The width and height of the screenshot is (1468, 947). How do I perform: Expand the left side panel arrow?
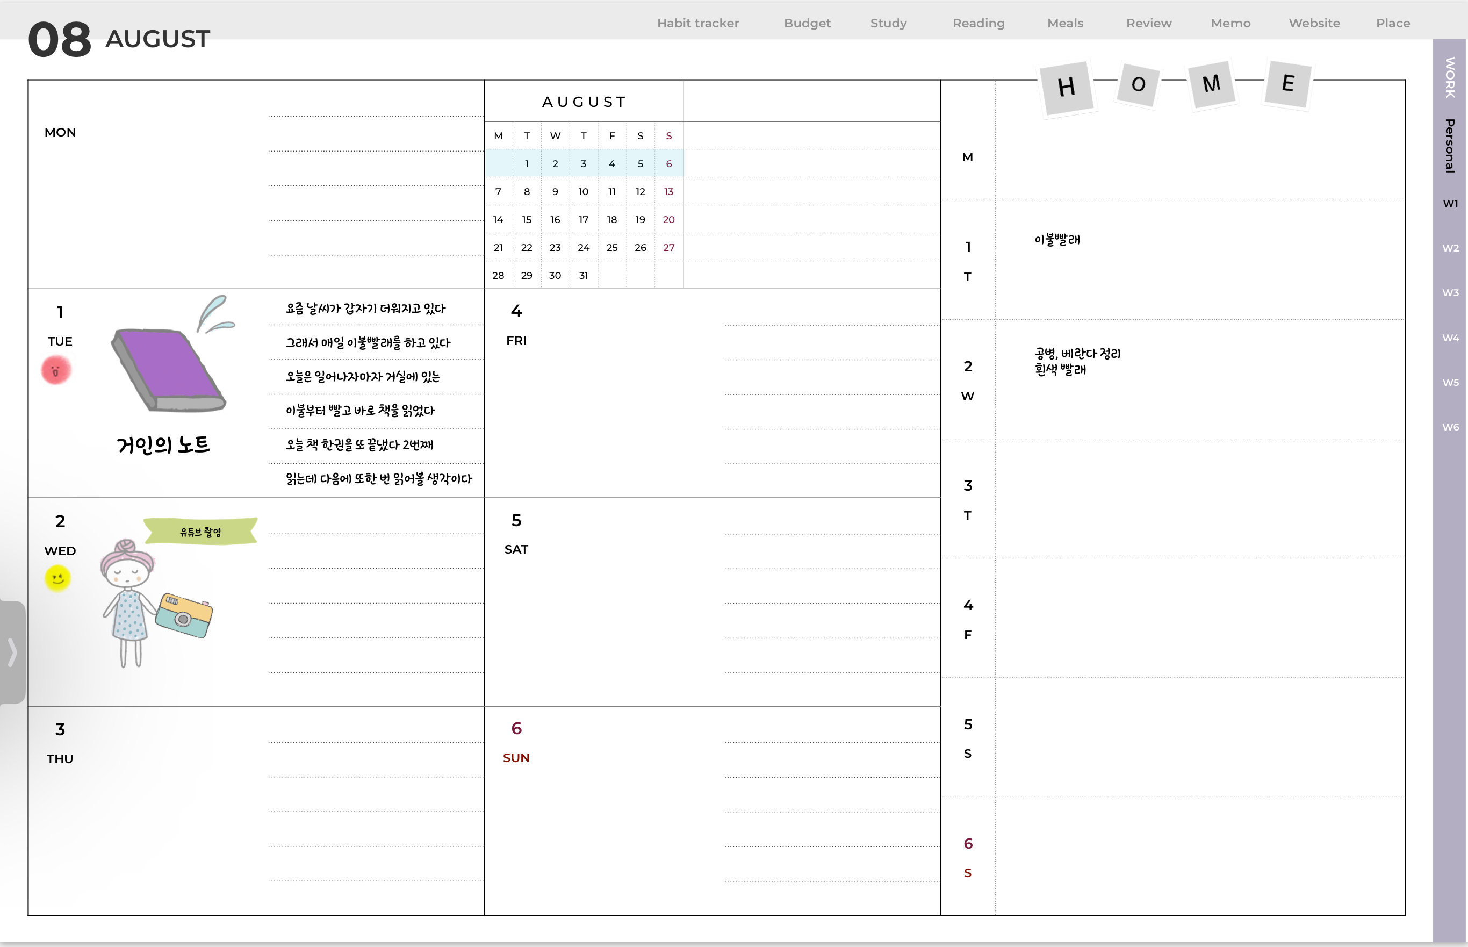[x=12, y=652]
